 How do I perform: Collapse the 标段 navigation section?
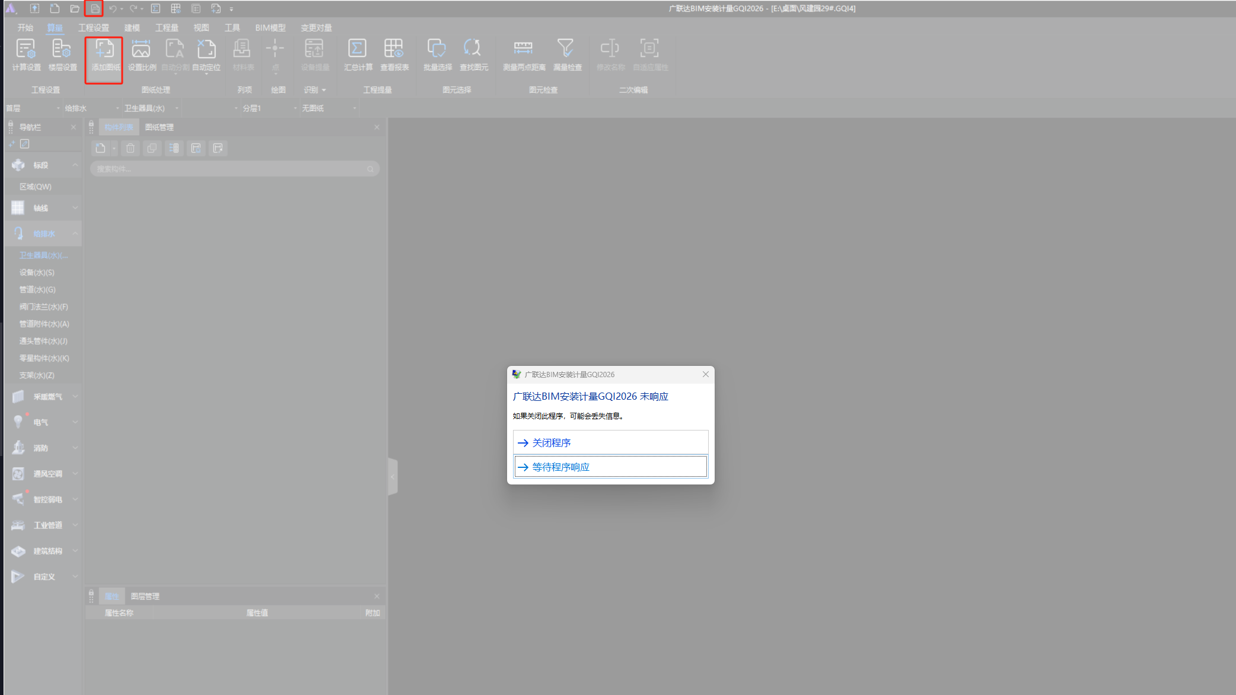coord(75,165)
